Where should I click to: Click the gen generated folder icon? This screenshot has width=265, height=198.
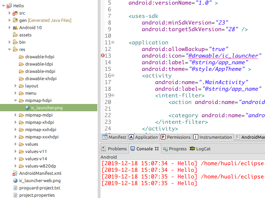[15, 20]
